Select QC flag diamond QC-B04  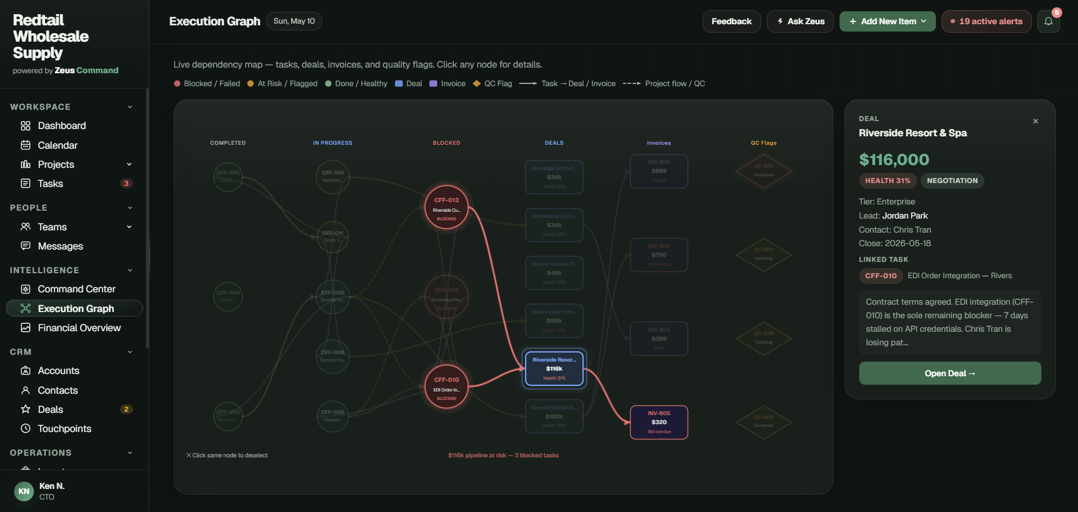point(764,339)
